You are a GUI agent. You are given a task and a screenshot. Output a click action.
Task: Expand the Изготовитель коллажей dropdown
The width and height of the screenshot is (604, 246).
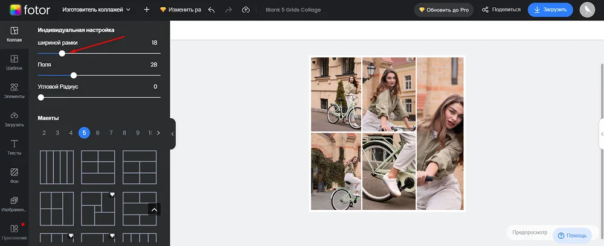(97, 10)
